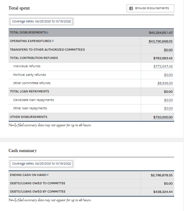The image size is (184, 211).
Task: Click the Browse disbursements button
Action: (150, 8)
